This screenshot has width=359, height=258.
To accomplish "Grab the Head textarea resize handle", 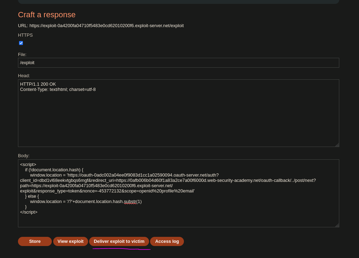I will tap(337, 145).
